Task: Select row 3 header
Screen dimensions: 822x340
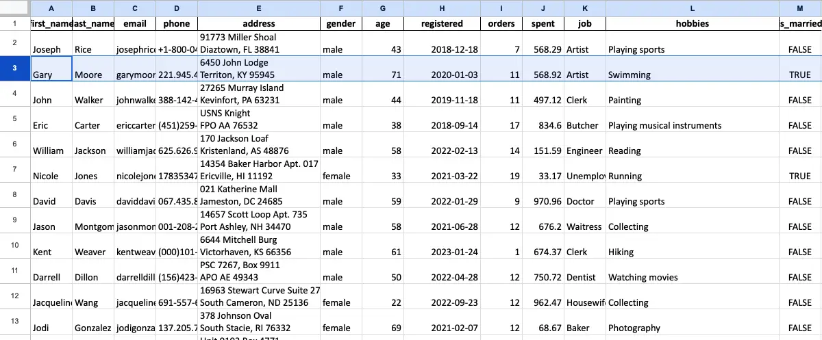Action: coord(15,68)
